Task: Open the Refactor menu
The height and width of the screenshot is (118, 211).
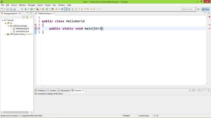Action: 22,5
